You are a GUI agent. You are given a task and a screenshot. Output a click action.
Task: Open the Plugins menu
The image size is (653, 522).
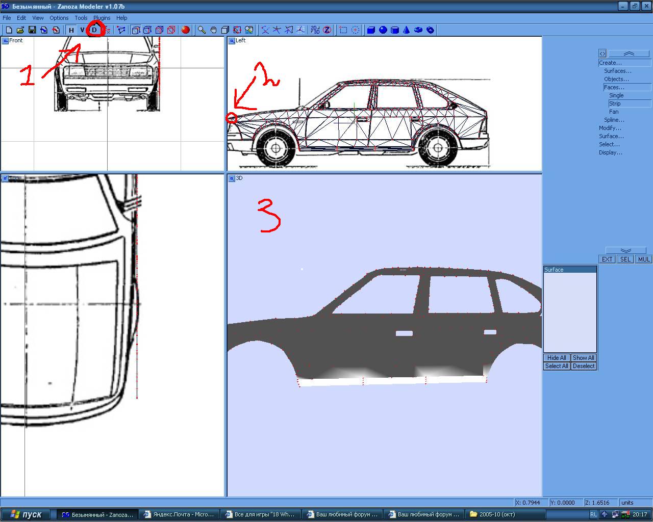102,18
